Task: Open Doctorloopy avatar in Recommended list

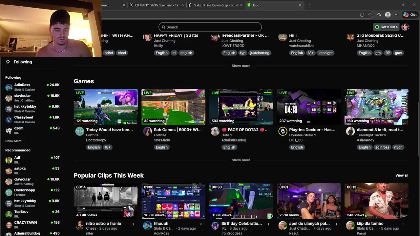Action: (x=9, y=192)
